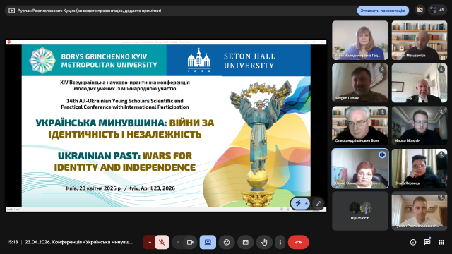Show participants list with 45 count
Viewport: 452px width, 254px height.
[x=437, y=10]
